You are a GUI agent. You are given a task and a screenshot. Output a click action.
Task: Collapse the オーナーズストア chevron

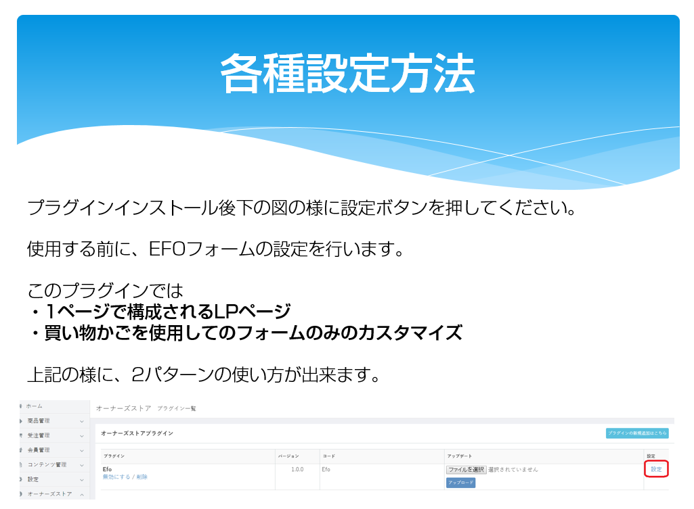tap(82, 494)
